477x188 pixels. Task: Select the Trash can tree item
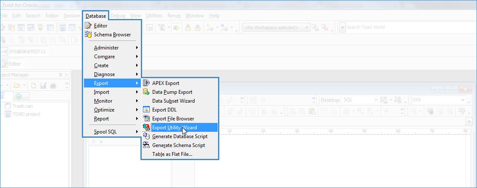coord(19,106)
